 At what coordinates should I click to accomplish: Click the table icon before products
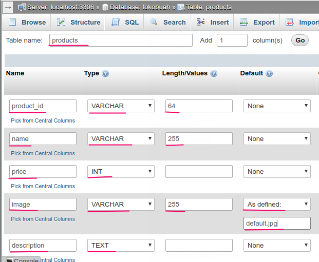click(181, 7)
